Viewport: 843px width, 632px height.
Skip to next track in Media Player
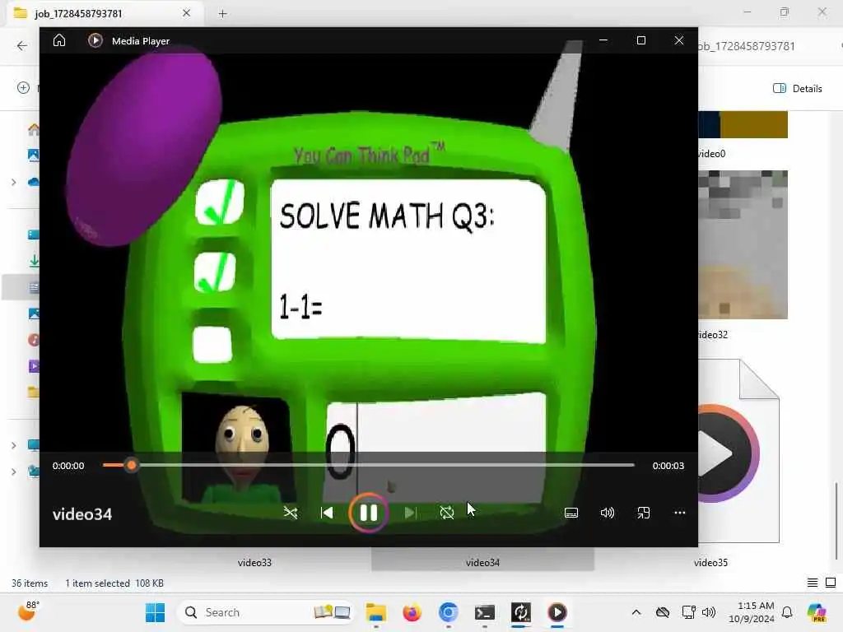410,513
